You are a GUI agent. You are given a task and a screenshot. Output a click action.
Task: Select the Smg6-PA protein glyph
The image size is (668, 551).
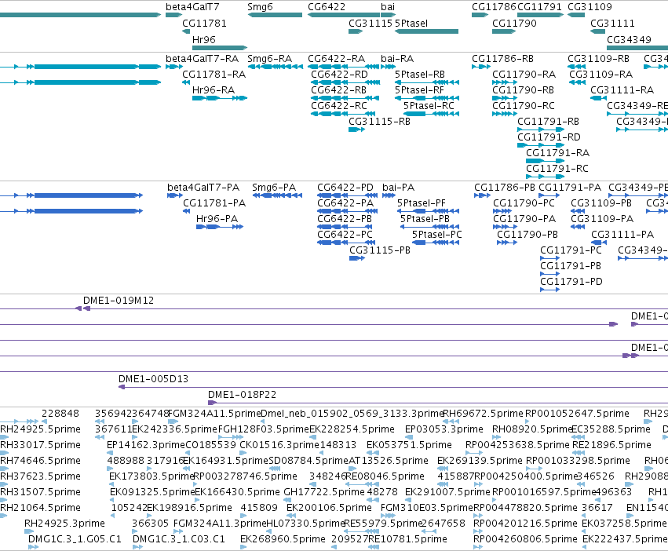click(277, 195)
